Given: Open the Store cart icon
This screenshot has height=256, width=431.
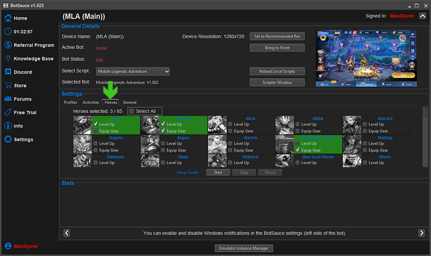Looking at the screenshot, I should [8, 86].
